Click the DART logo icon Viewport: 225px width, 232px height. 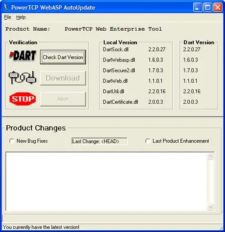[23, 56]
